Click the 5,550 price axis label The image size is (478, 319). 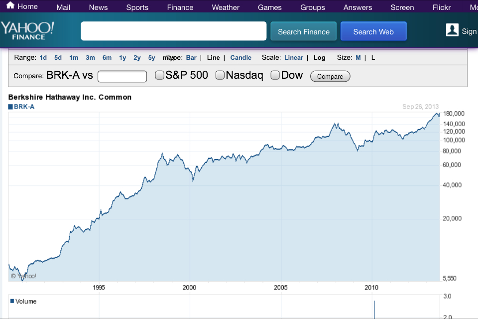(x=450, y=278)
